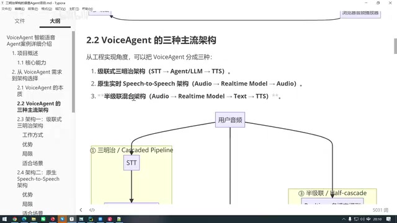Screen dimensions: 397x223
Task: Open the Windows Start menu
Action: pyautogui.click(x=4, y=219)
